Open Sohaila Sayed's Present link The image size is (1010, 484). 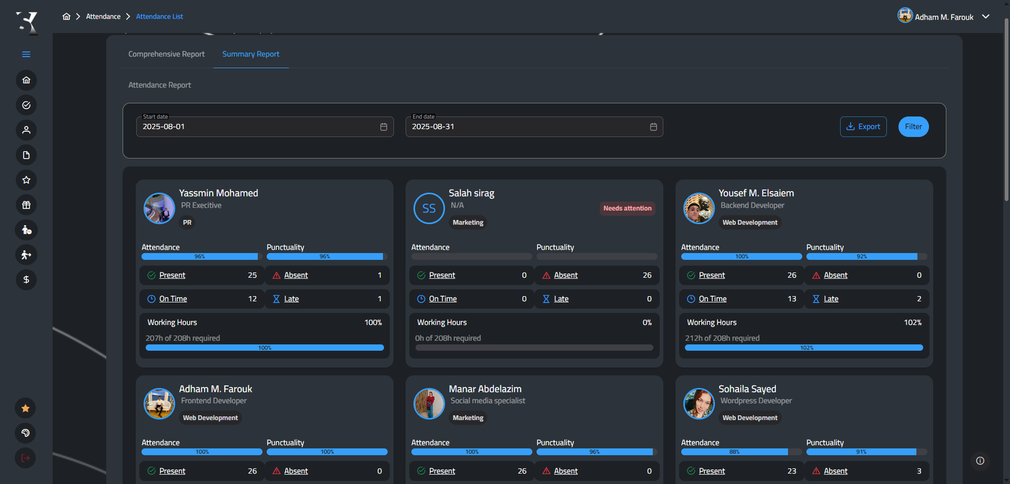[x=712, y=471]
